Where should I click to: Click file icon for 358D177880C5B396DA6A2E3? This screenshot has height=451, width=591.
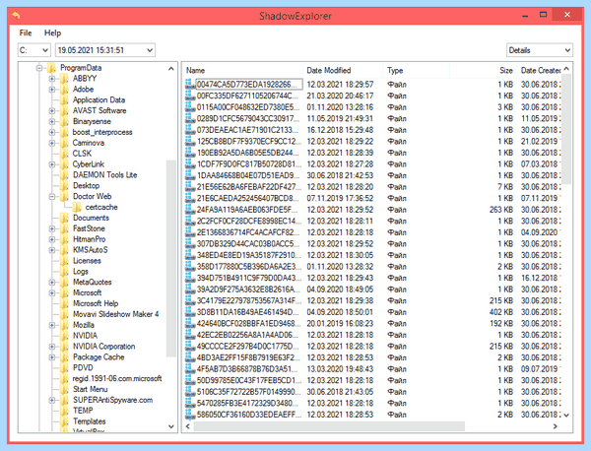[x=190, y=267]
